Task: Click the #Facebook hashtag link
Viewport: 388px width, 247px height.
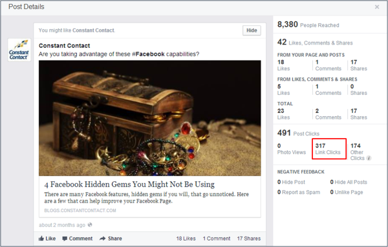Action: click(148, 54)
